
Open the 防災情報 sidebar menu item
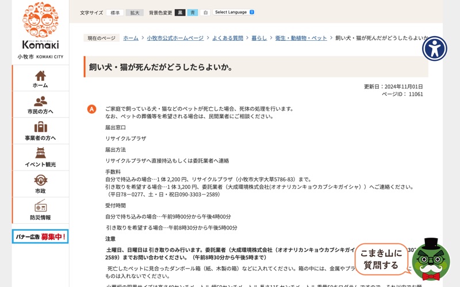tap(41, 210)
